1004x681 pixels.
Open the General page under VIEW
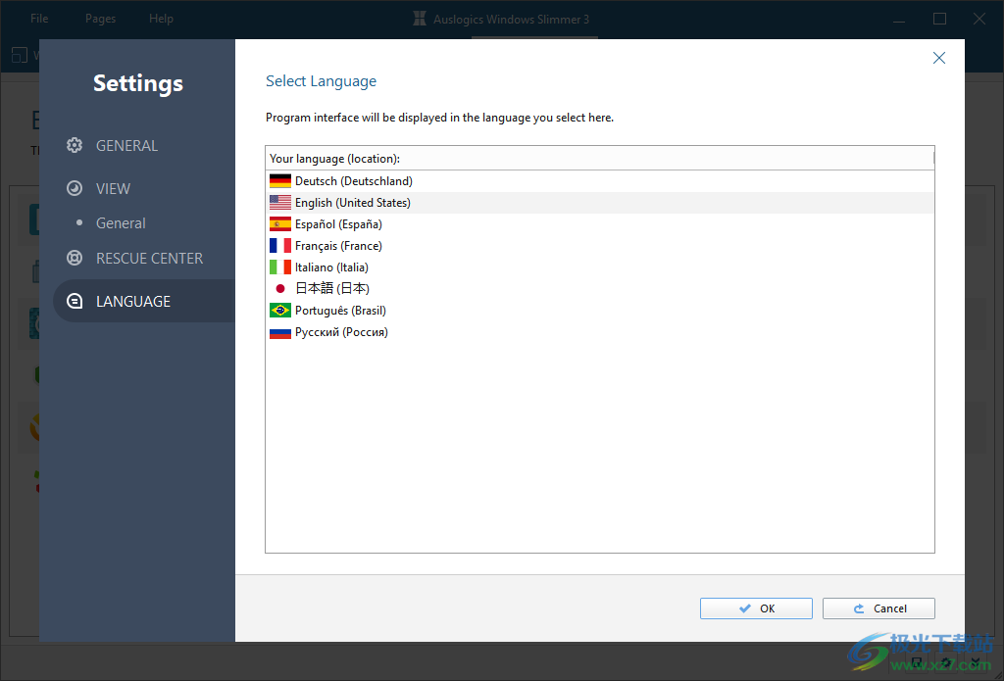coord(121,222)
